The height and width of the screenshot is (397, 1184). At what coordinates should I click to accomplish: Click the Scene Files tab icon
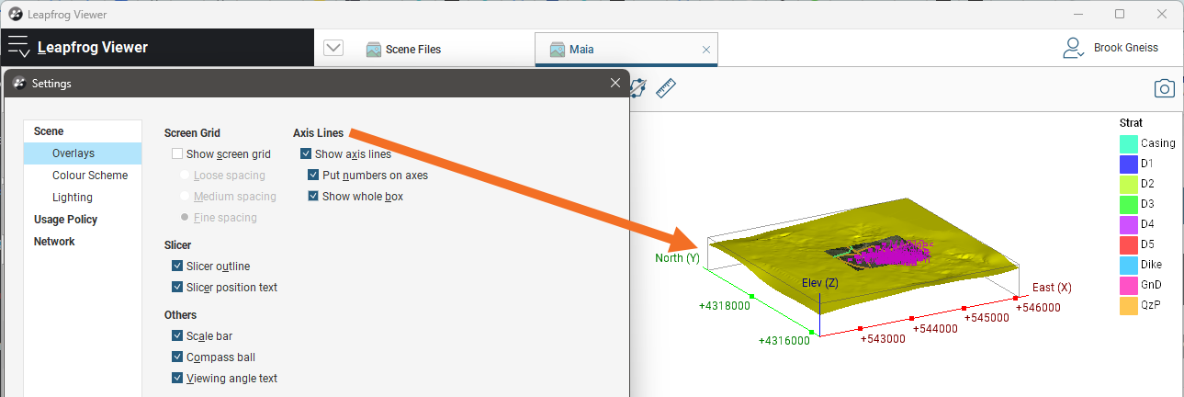[x=374, y=50]
